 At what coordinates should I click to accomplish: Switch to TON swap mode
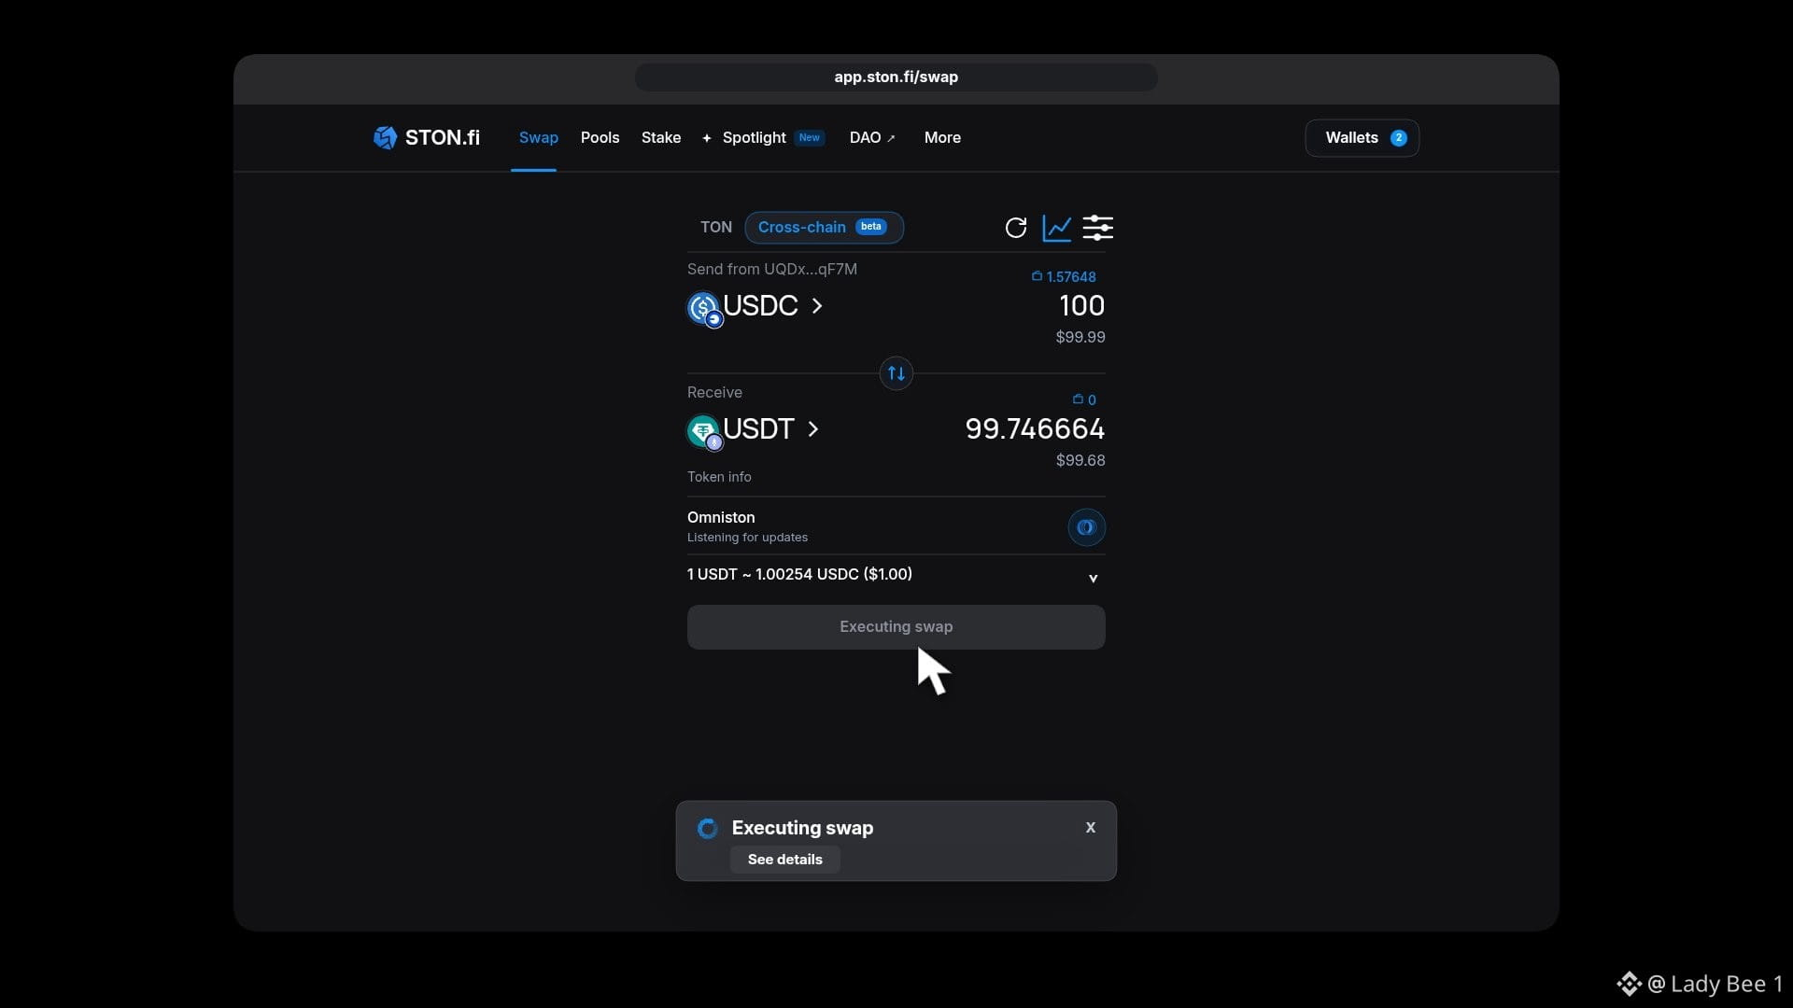point(716,227)
